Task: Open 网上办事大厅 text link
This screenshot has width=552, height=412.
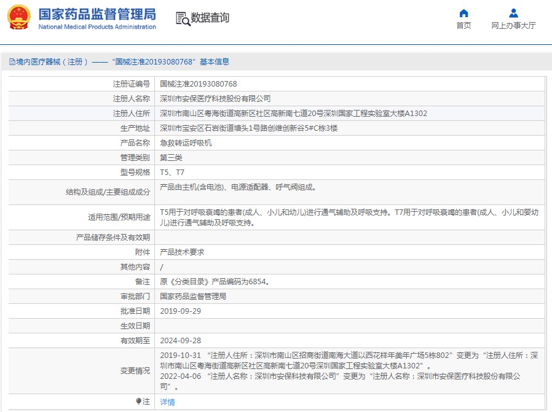Action: [x=513, y=26]
